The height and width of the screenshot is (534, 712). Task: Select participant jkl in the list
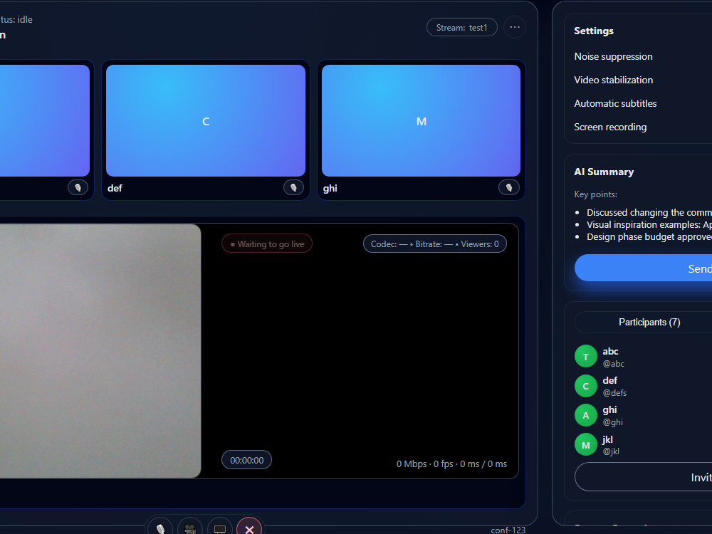tap(643, 444)
